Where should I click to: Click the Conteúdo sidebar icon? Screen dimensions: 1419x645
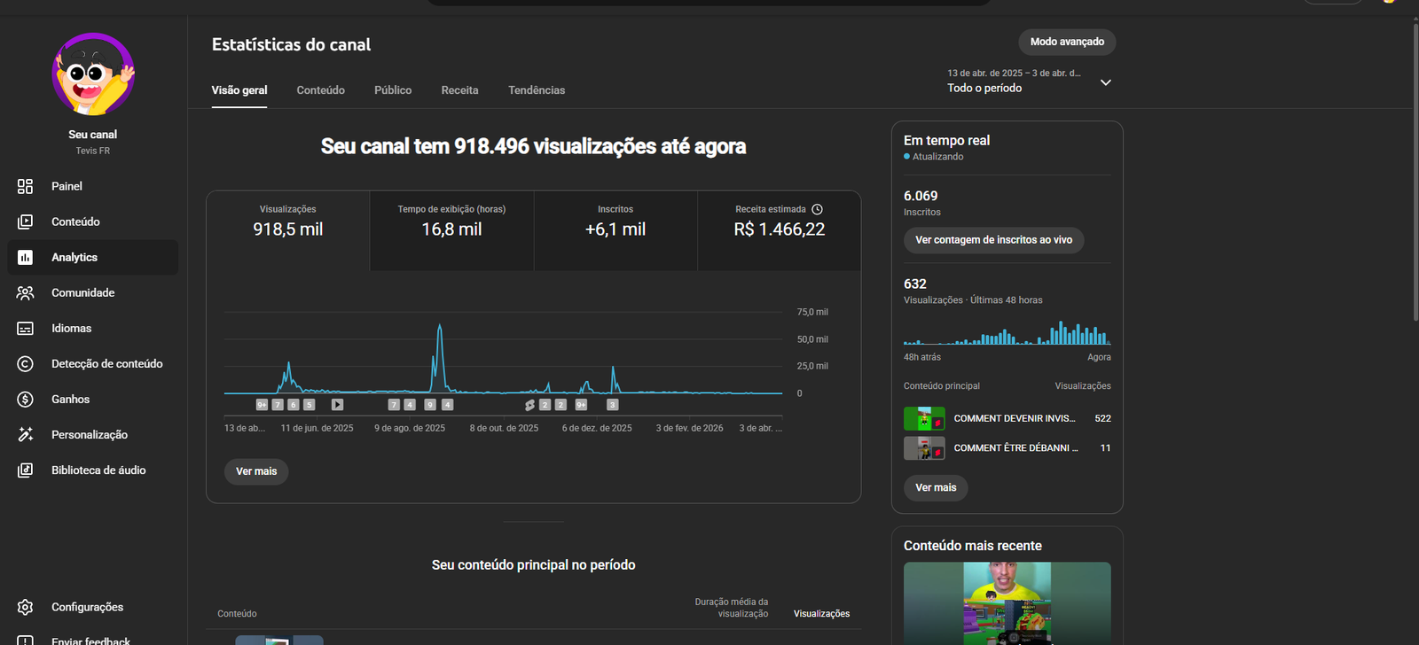tap(25, 221)
